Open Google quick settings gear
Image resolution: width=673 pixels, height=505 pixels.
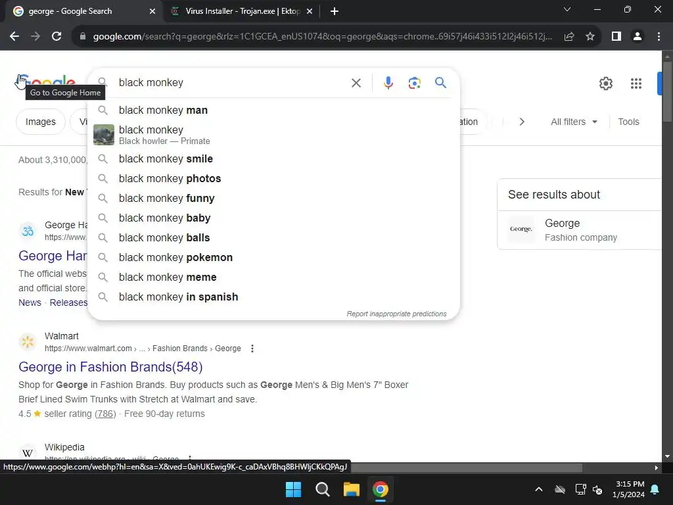pos(605,84)
